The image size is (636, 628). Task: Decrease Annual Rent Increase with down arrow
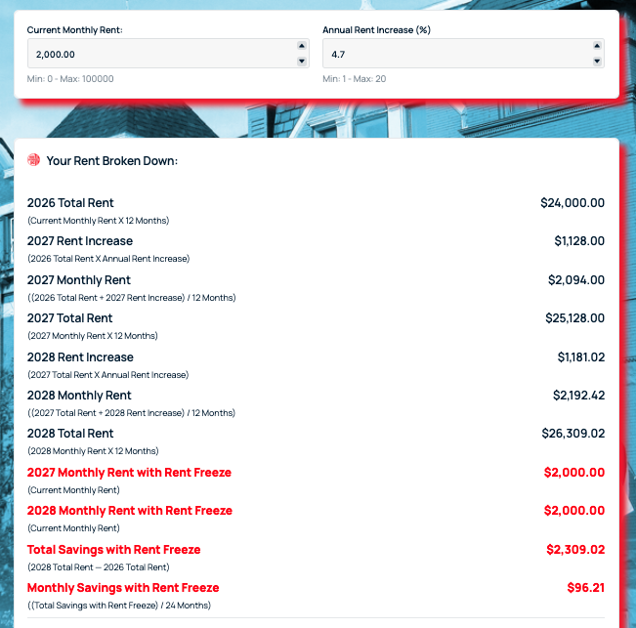597,62
